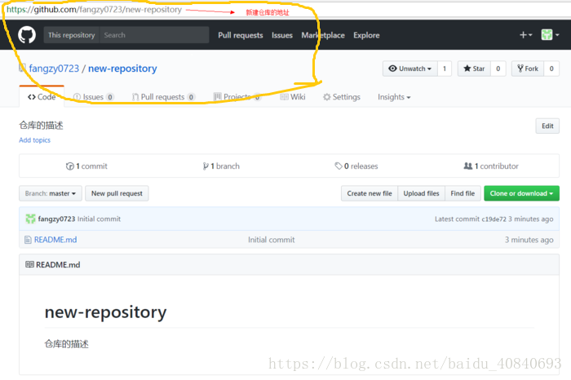Viewport: 571px width, 380px height.
Task: Click the README.md file document icon
Action: (28, 240)
